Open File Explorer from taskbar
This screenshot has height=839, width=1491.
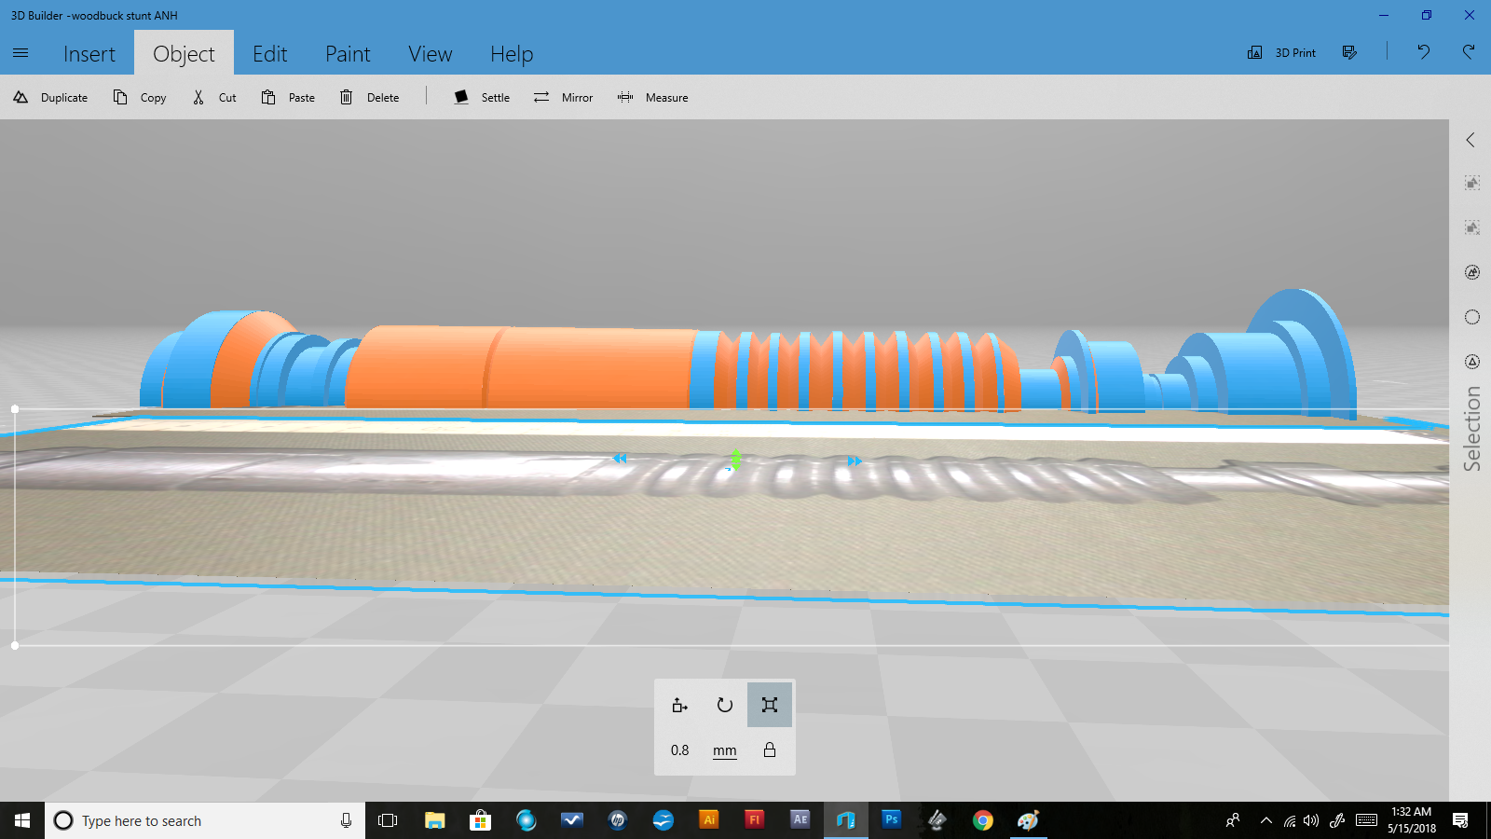pyautogui.click(x=434, y=820)
